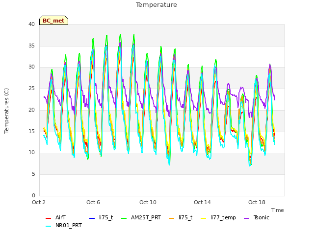Viewport: 314px width, 235px height.
Task: Click the cyan NR01_PRT legend swatch
Action: (48, 226)
